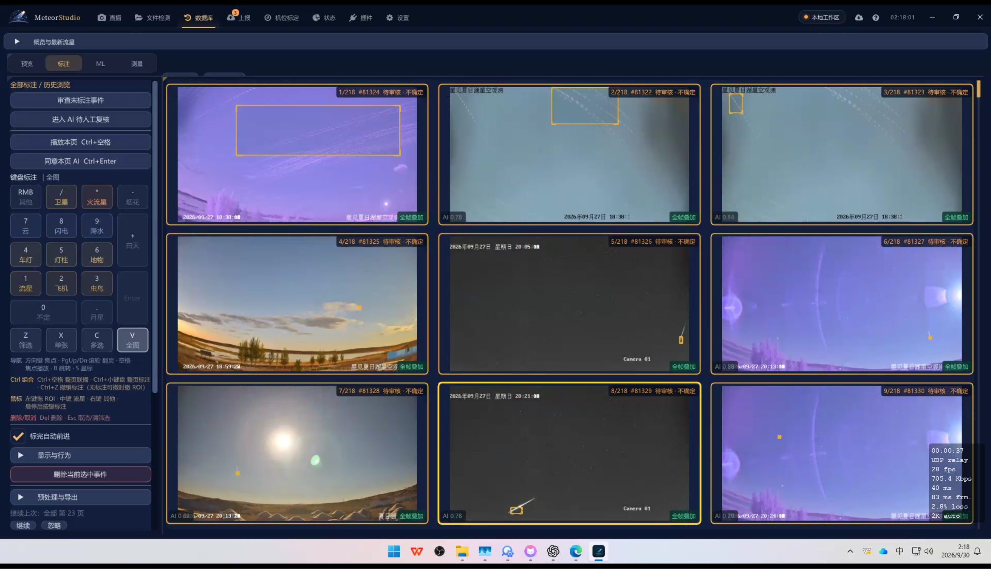Image resolution: width=991 pixels, height=569 pixels.
Task: Toggle the V 全图 mode key
Action: point(132,340)
